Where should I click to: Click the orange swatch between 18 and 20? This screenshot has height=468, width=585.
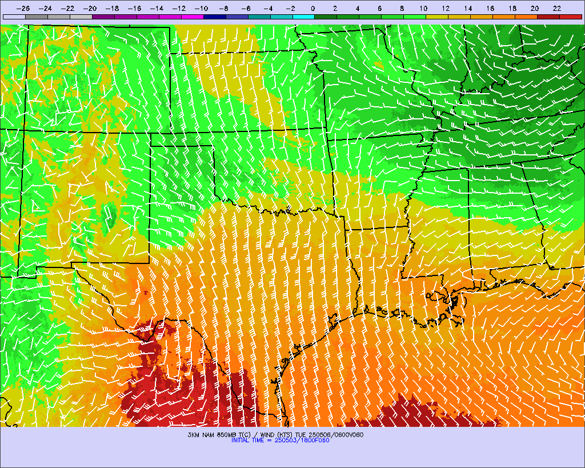click(x=526, y=17)
